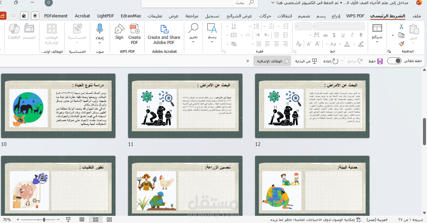The image size is (427, 223).
Task: Select slide 10 thumbnail (دراسة تنوع الحياة)
Action: pos(58,106)
